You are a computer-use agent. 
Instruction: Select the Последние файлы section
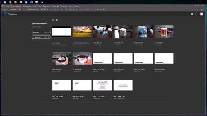(40, 24)
